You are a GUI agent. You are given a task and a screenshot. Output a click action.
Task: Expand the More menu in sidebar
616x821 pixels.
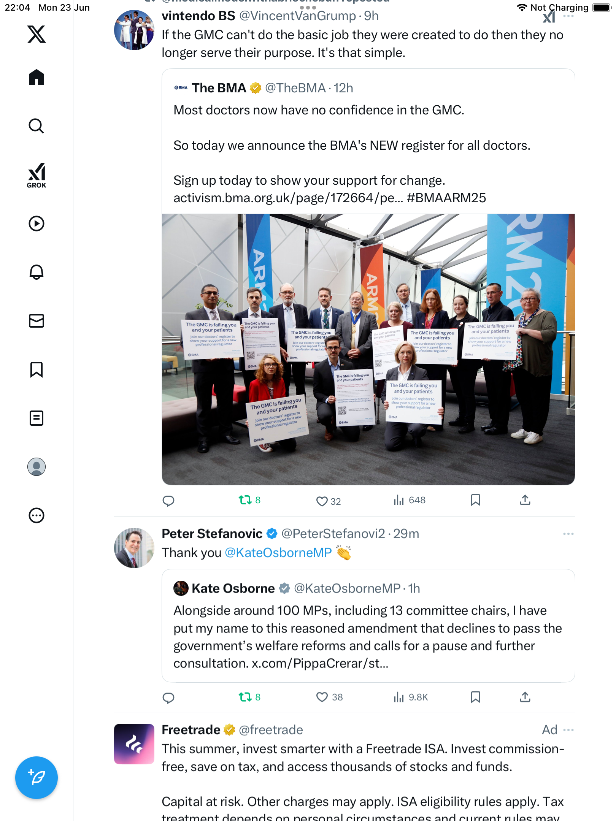[37, 515]
